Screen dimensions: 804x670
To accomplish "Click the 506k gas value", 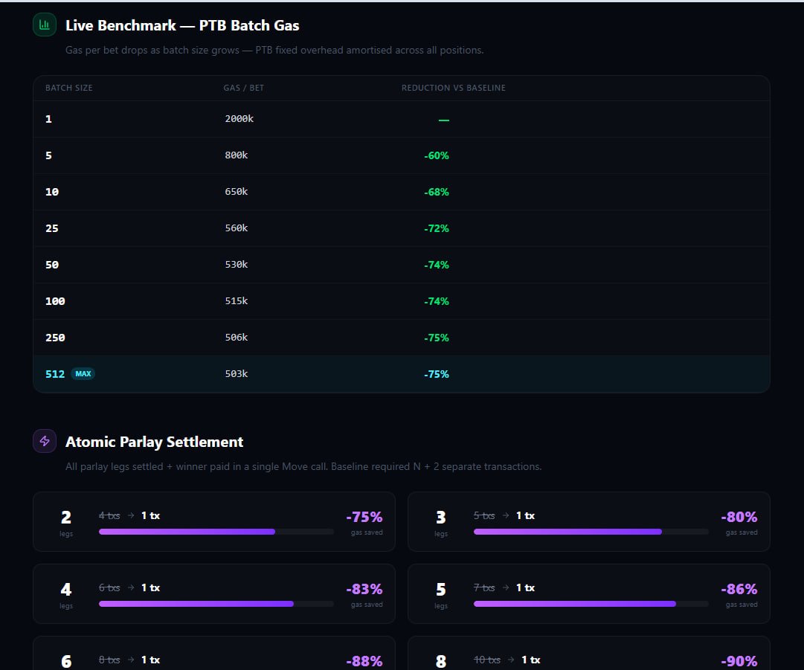I will tap(236, 337).
